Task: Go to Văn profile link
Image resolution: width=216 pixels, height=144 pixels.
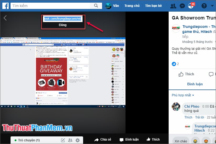Action: tap(116, 6)
